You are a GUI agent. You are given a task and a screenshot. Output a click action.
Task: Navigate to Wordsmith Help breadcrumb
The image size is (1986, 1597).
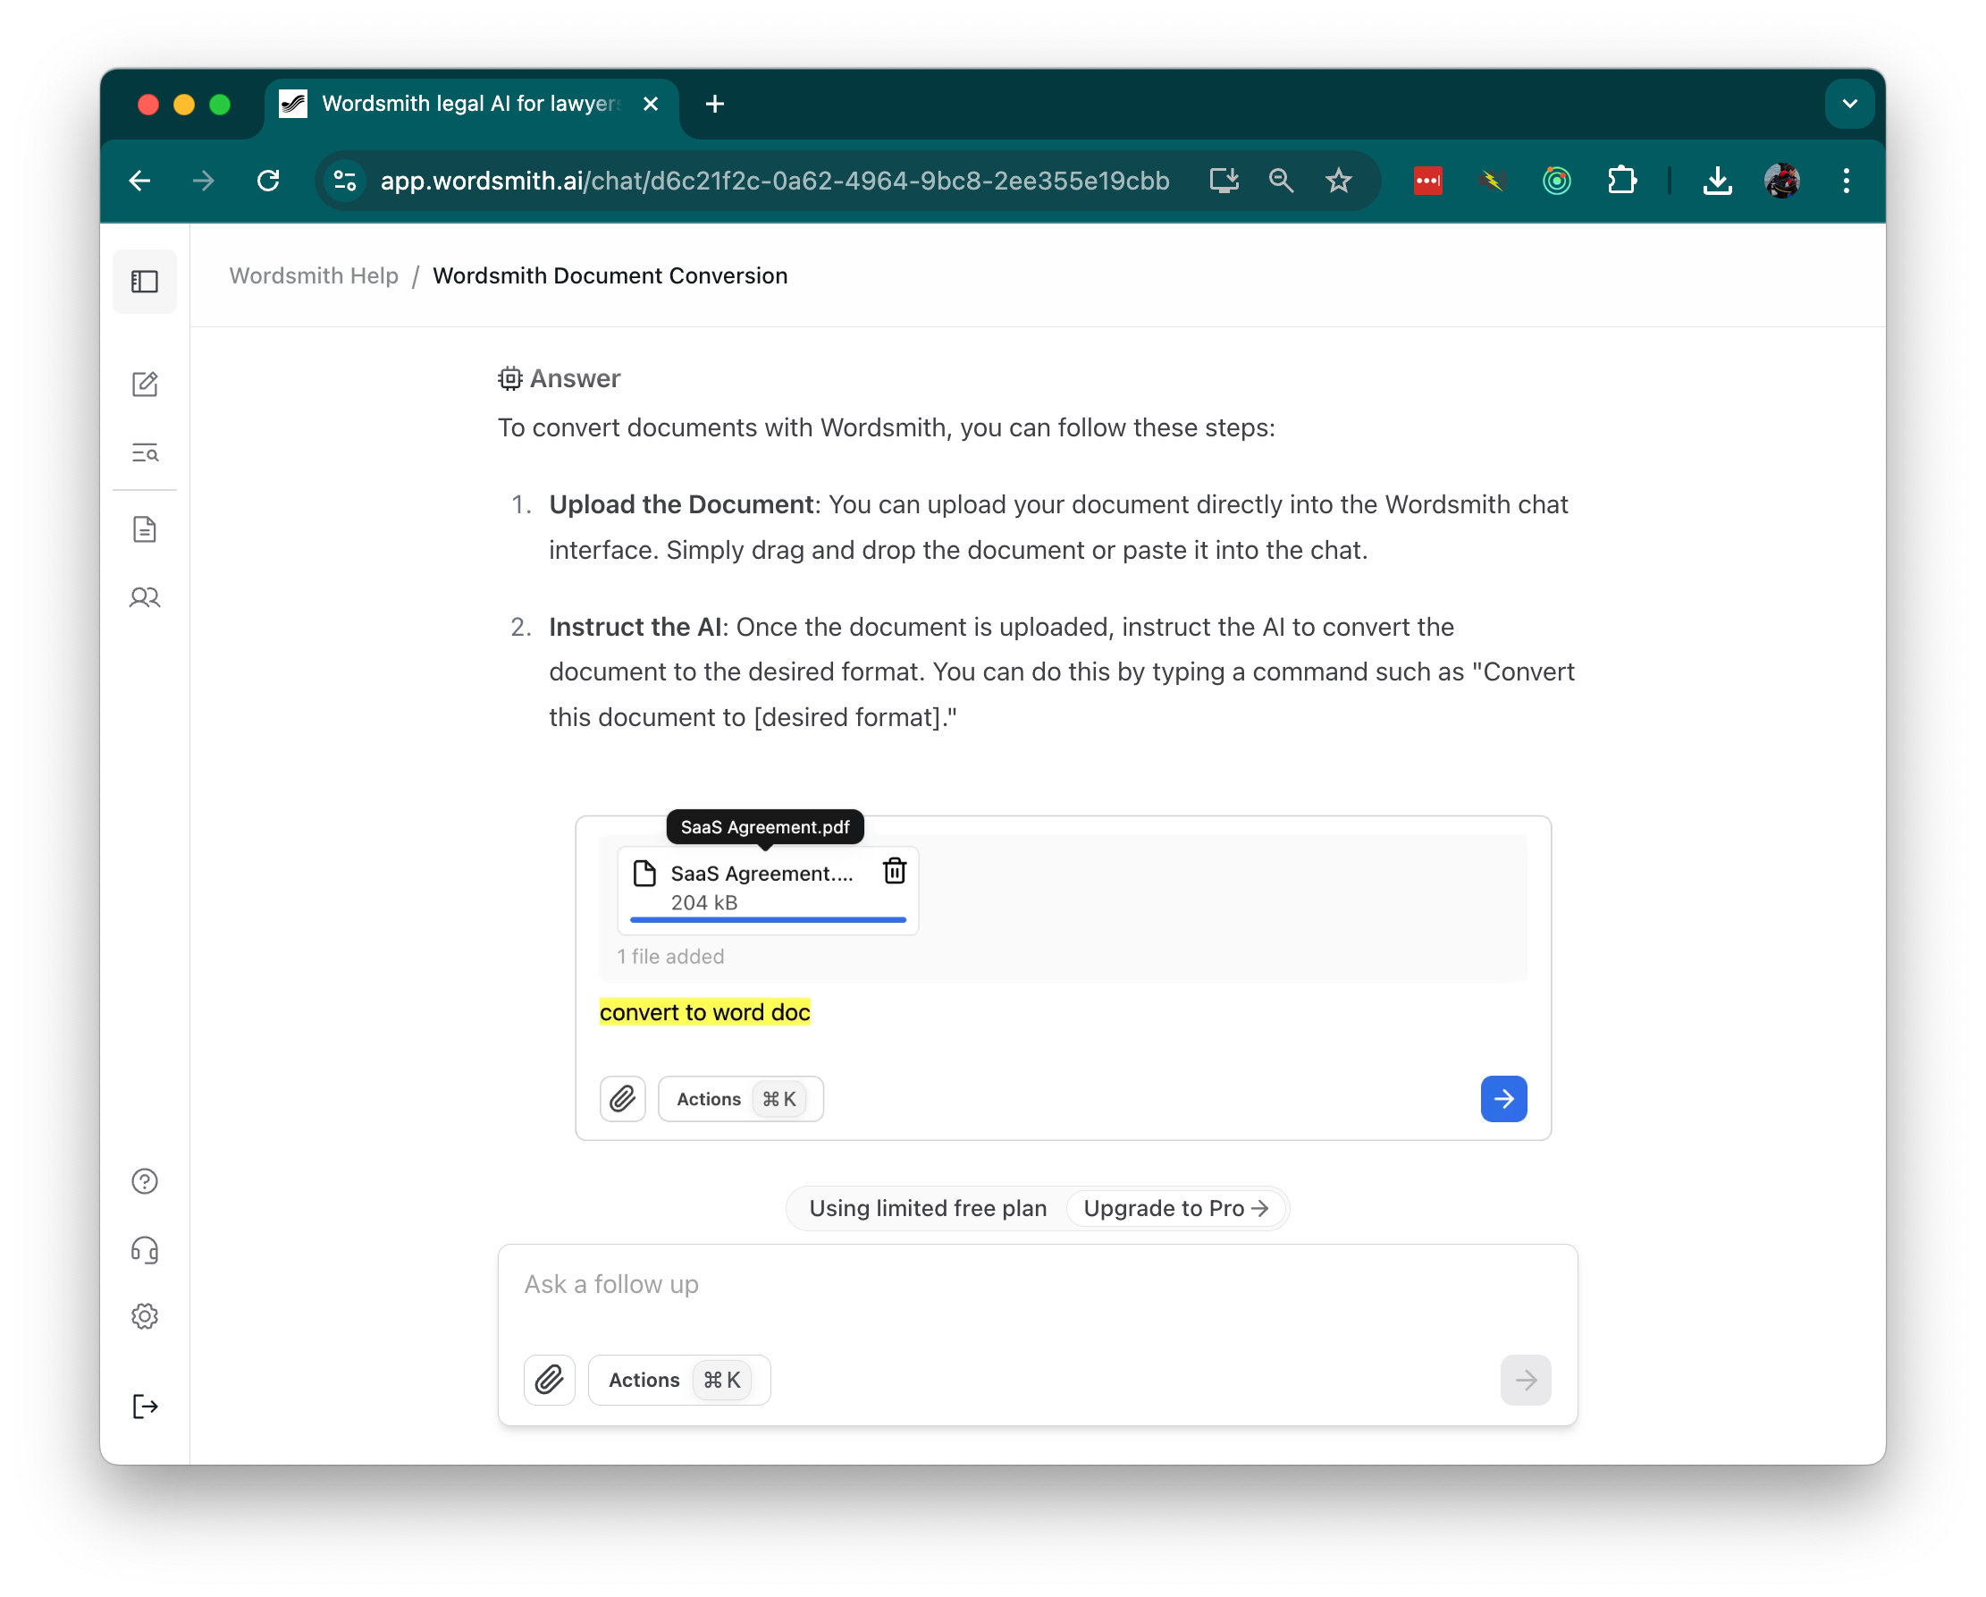313,275
